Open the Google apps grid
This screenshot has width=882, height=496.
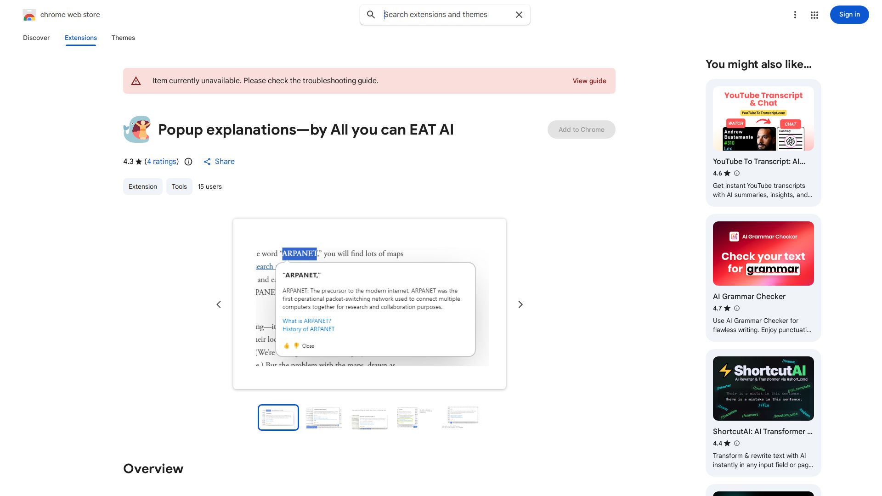(814, 15)
